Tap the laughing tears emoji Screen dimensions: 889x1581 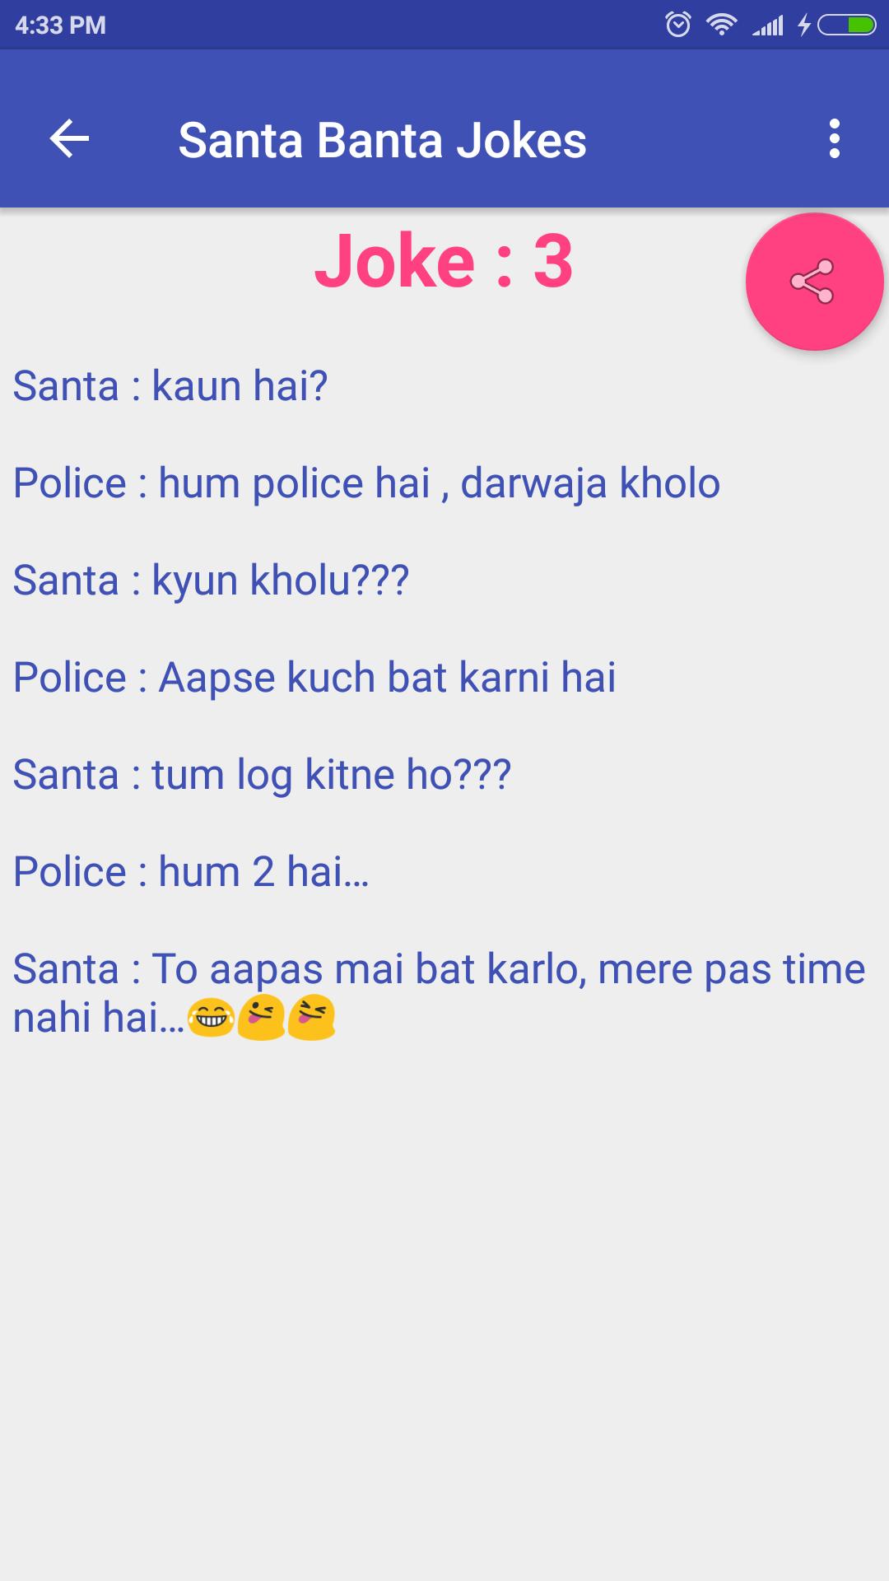211,1018
